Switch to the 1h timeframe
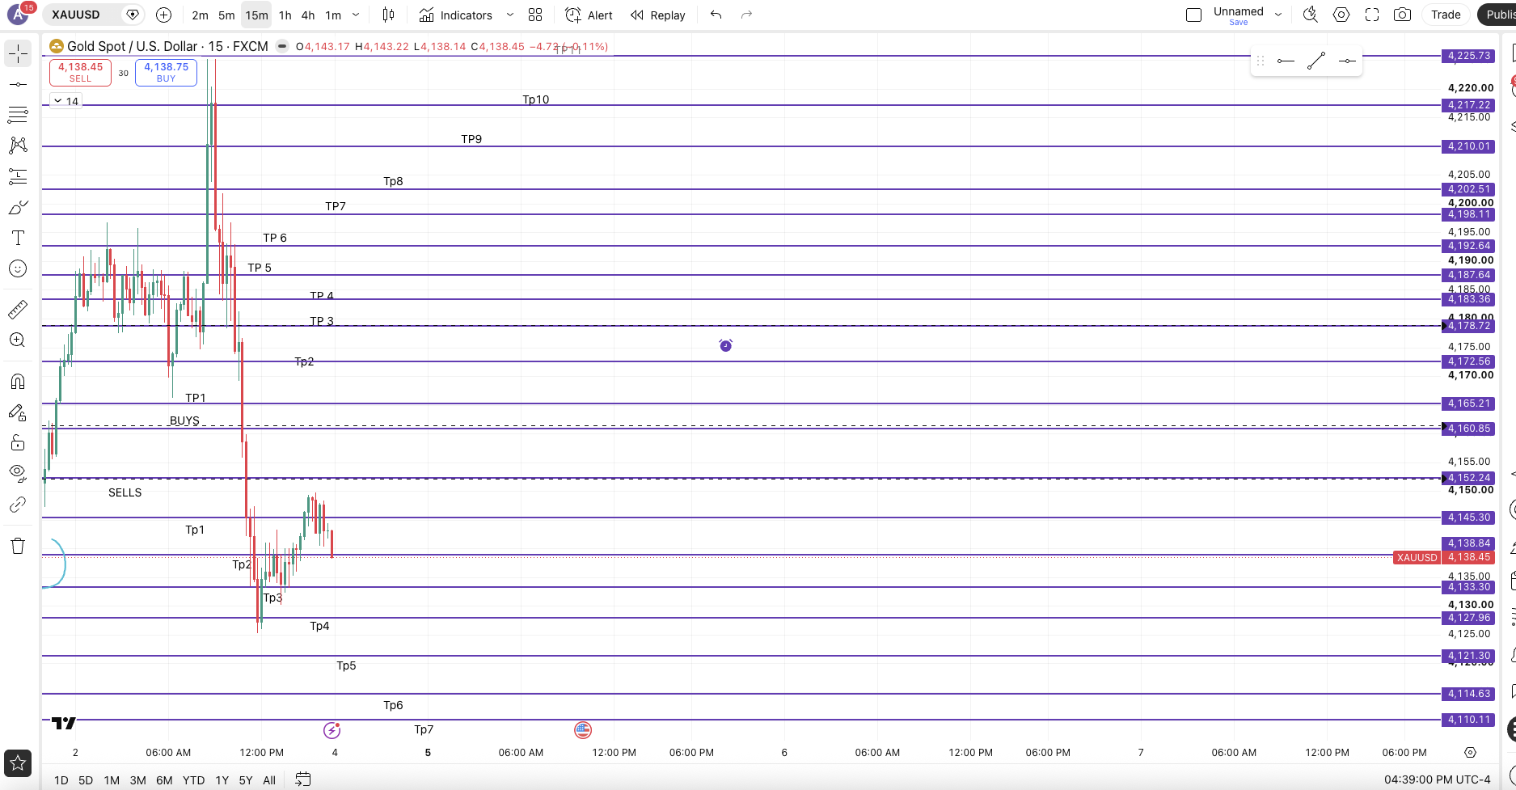1516x790 pixels. [285, 15]
